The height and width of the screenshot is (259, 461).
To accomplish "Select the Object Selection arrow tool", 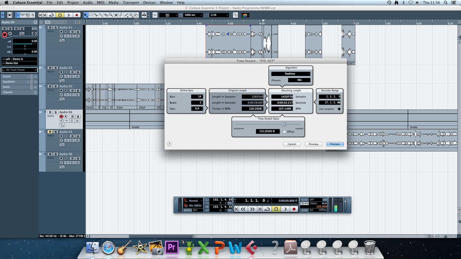I will tap(86, 15).
